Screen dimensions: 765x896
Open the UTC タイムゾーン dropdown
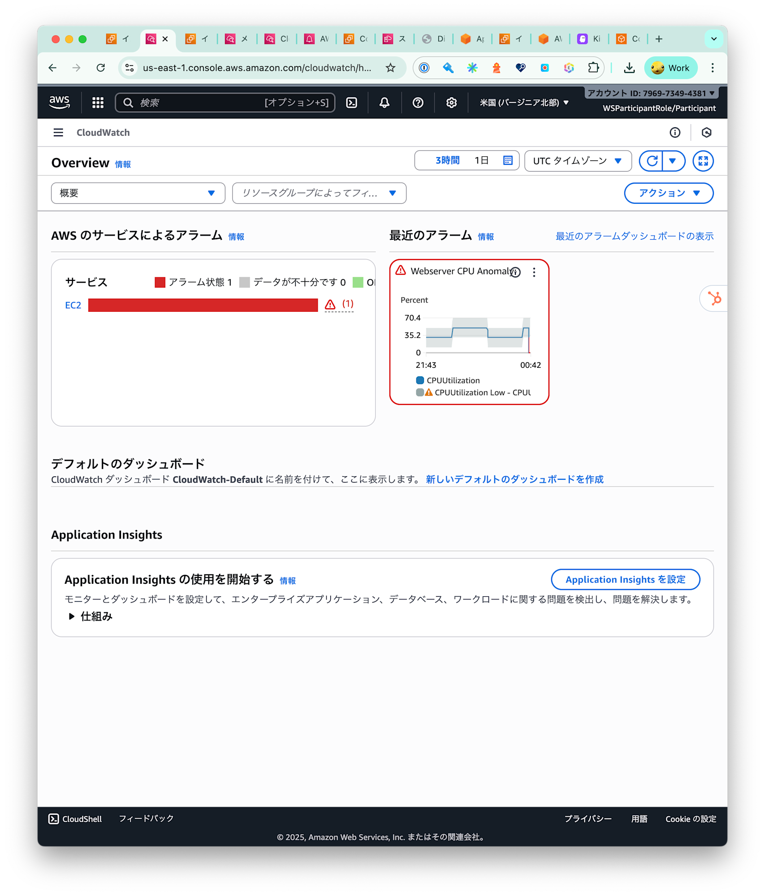pos(577,160)
